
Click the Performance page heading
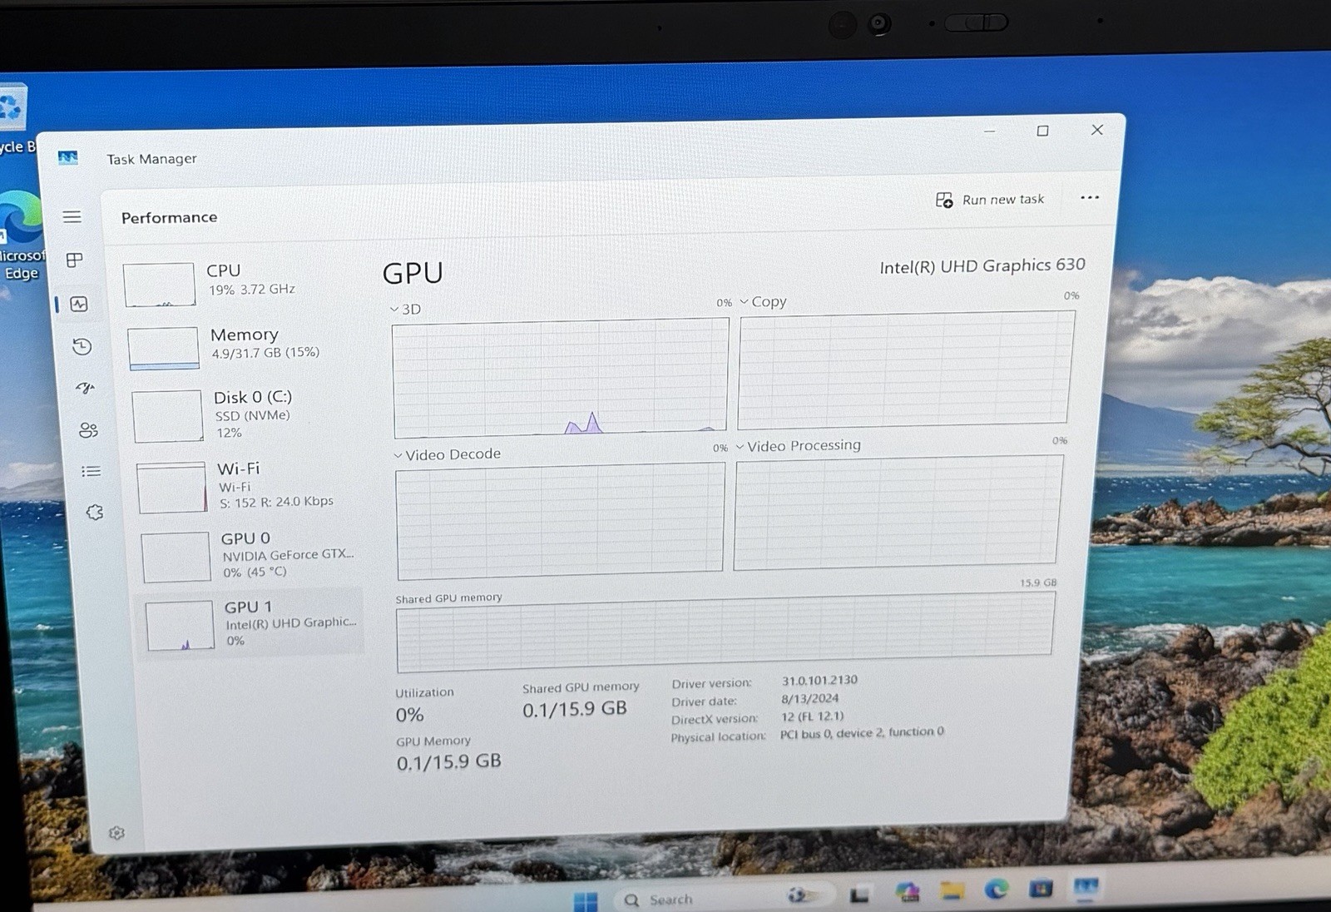coord(169,218)
